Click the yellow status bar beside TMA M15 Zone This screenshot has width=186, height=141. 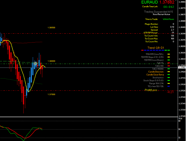point(169,54)
